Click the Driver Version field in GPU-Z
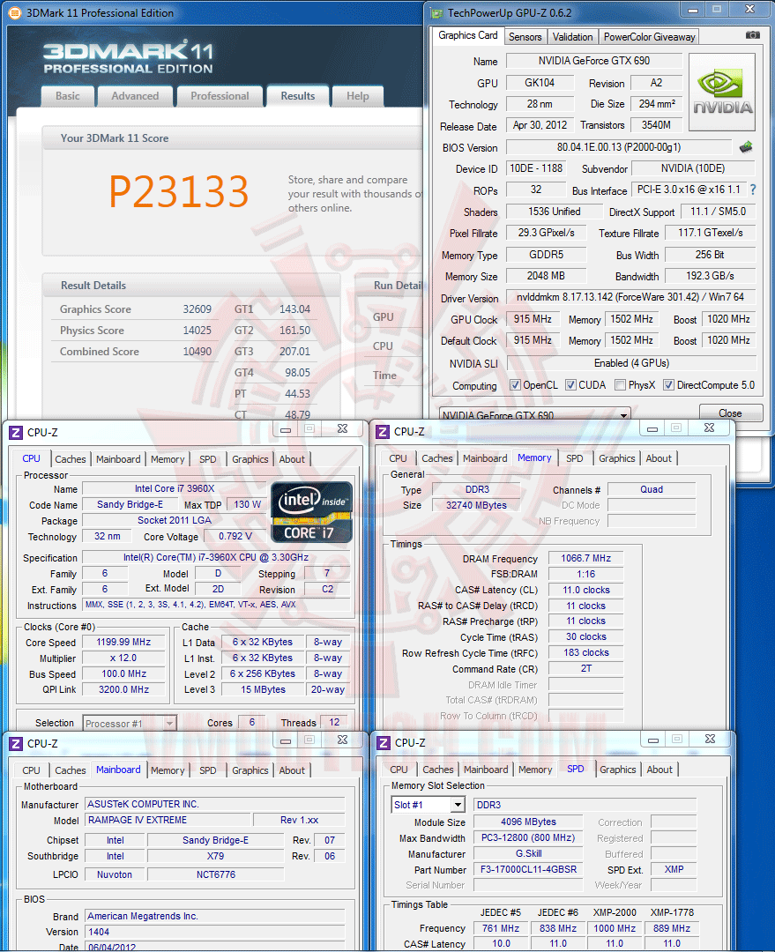Image resolution: width=775 pixels, height=952 pixels. click(x=630, y=297)
